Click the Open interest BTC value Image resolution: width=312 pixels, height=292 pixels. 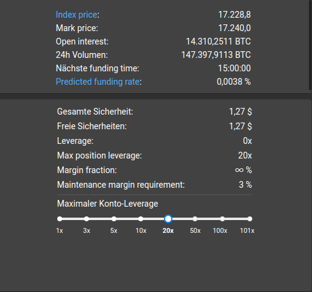coord(218,41)
